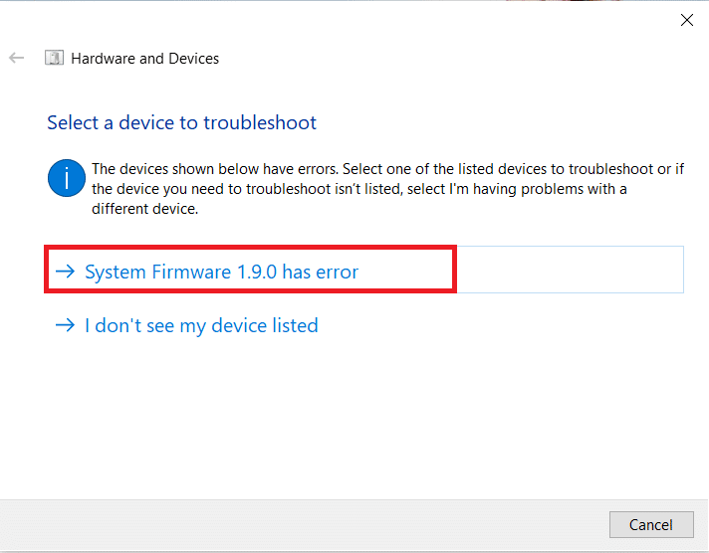The height and width of the screenshot is (553, 709).
Task: Click the blank right side of the System Firmware row
Action: point(568,271)
